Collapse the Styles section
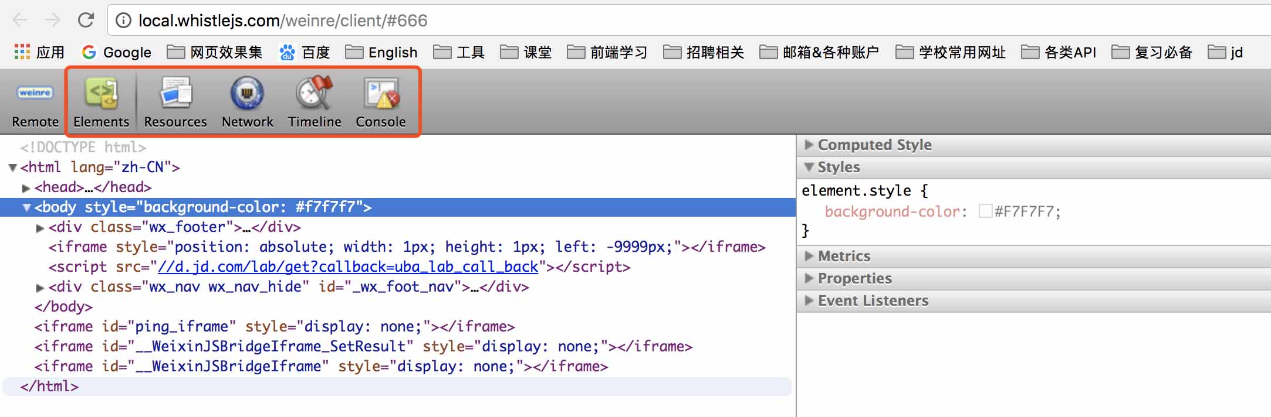 [809, 167]
